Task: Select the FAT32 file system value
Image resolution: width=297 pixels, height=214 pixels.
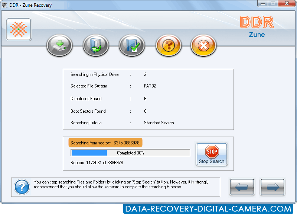Action: point(150,86)
